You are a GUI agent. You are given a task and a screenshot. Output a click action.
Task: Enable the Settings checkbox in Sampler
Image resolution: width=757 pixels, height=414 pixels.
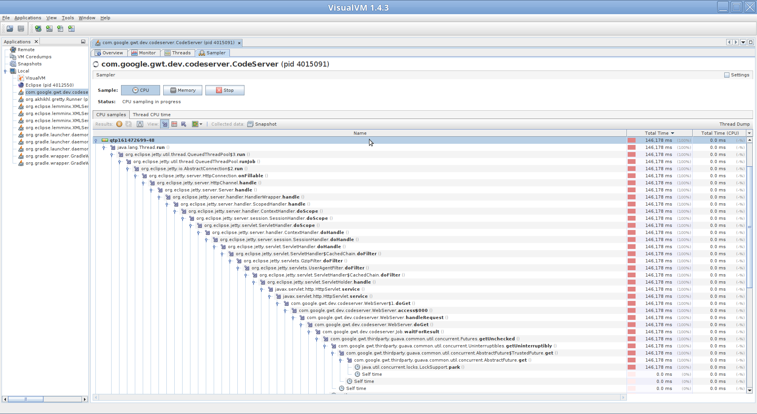click(727, 75)
